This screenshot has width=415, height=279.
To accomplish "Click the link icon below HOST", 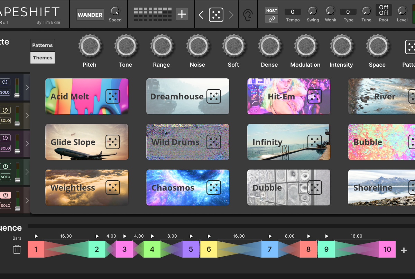I will [271, 19].
